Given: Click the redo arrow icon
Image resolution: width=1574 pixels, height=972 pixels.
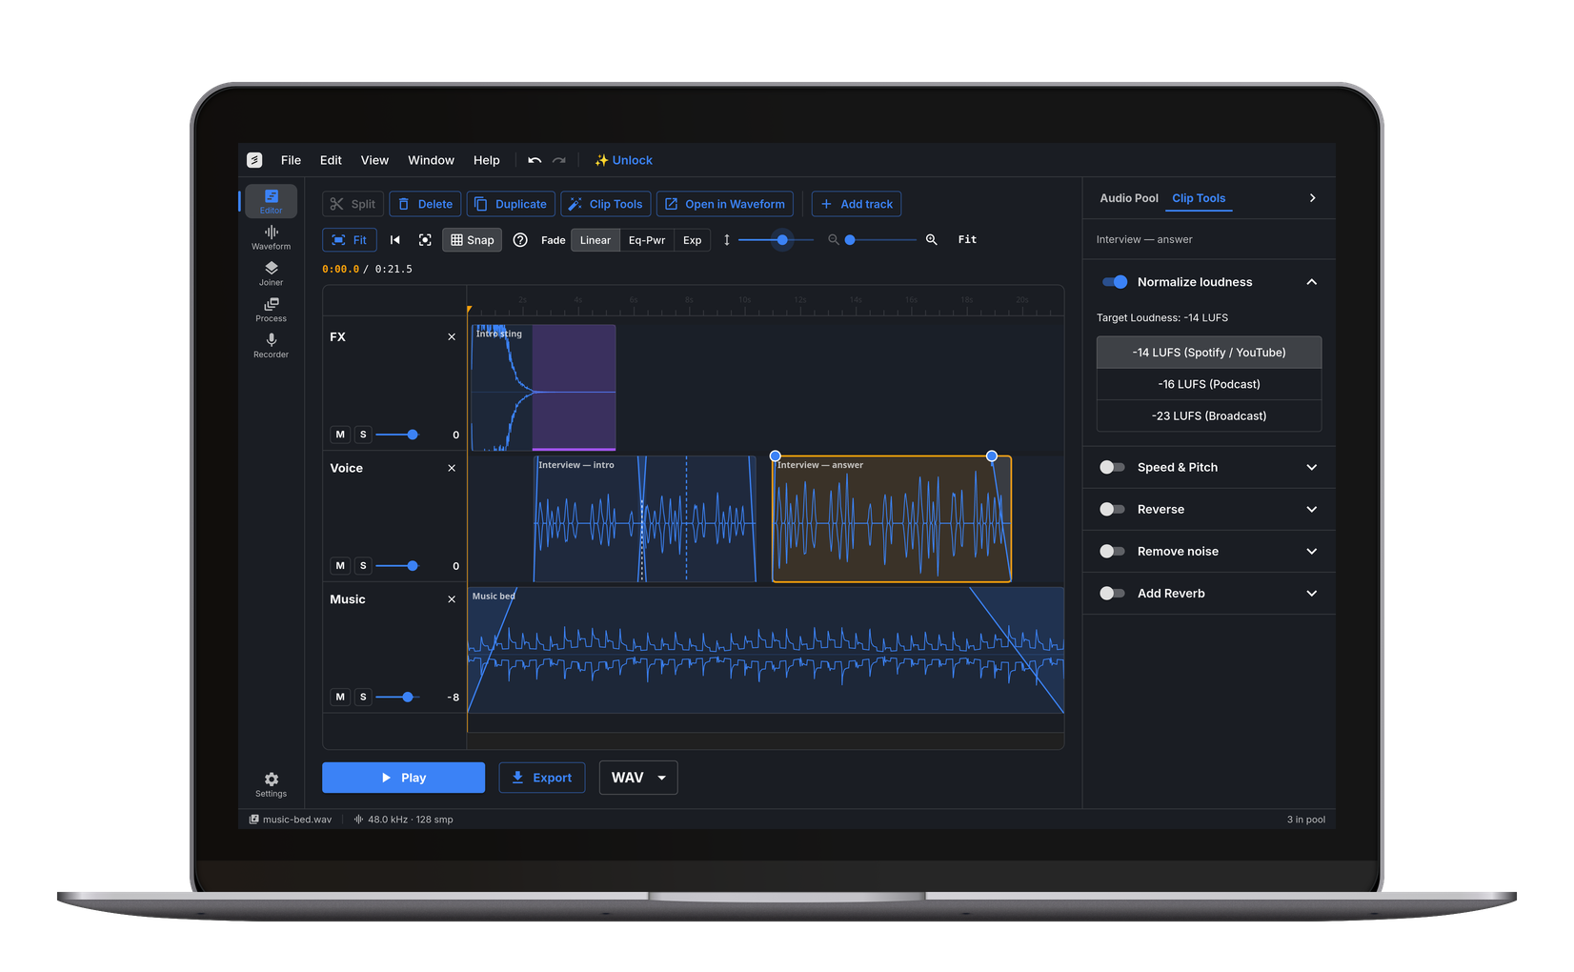Looking at the screenshot, I should tap(559, 160).
